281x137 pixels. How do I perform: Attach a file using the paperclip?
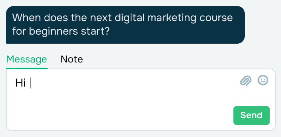245,81
